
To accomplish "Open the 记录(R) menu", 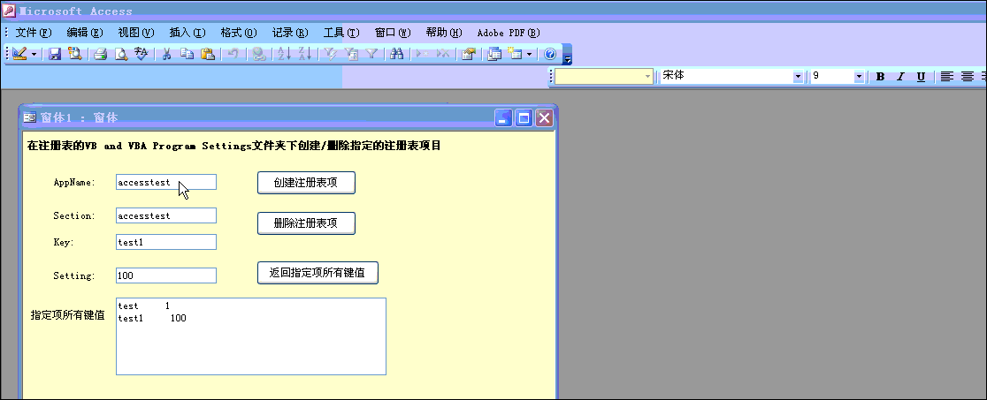I will point(290,33).
